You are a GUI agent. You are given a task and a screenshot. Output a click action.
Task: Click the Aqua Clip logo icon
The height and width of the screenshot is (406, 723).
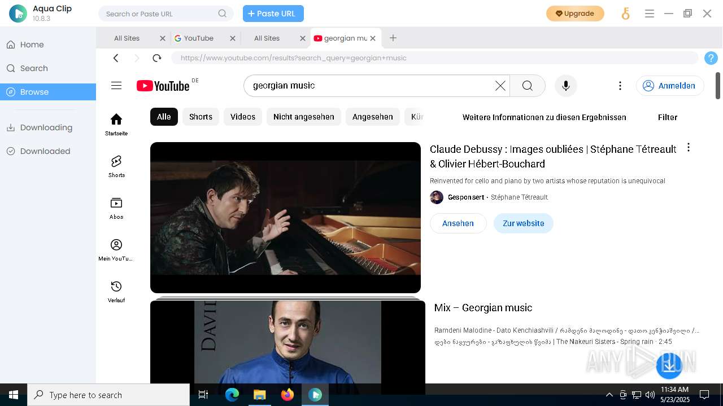pos(18,14)
